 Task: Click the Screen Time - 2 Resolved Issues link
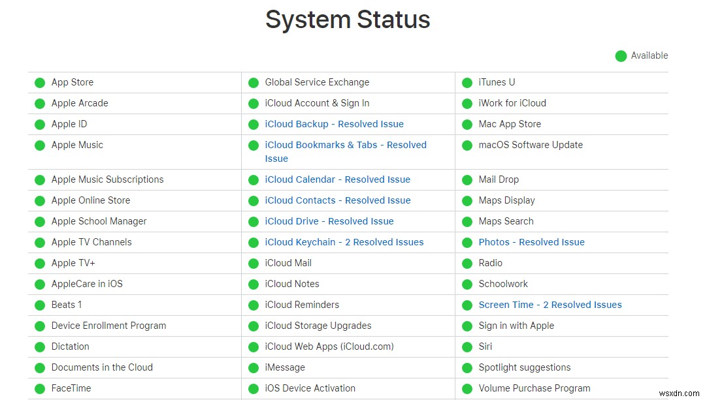pyautogui.click(x=550, y=305)
